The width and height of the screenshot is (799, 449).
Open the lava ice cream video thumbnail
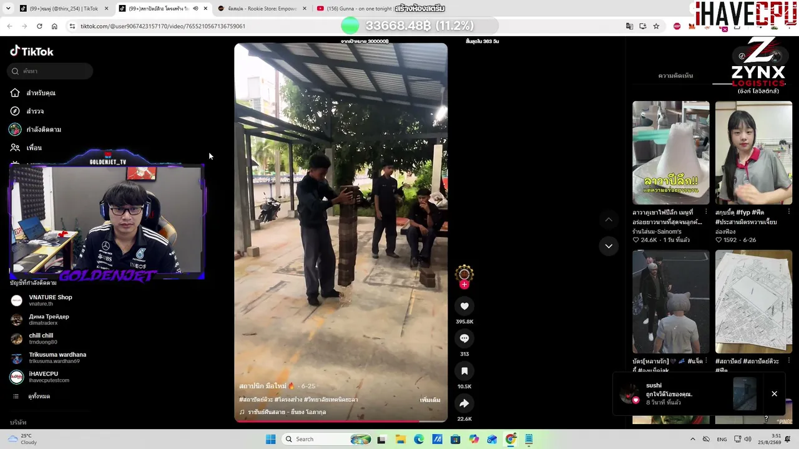[671, 153]
